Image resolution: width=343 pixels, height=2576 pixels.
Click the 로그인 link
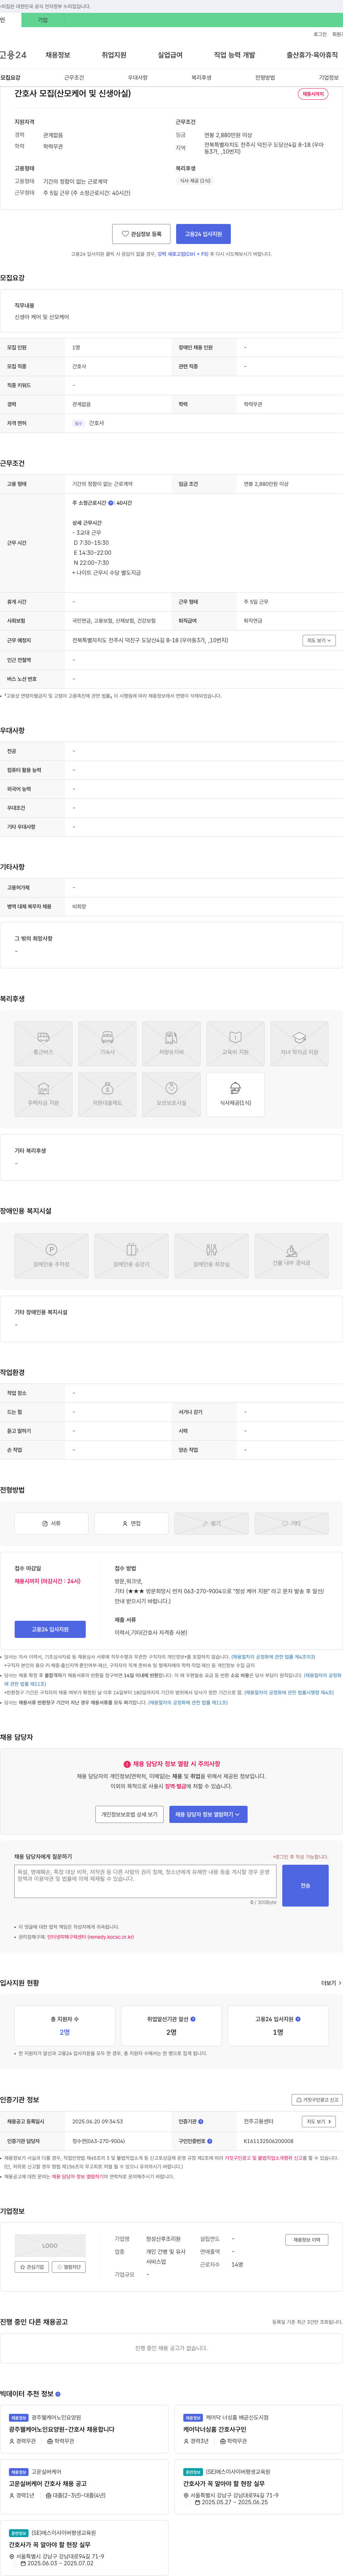pyautogui.click(x=320, y=34)
